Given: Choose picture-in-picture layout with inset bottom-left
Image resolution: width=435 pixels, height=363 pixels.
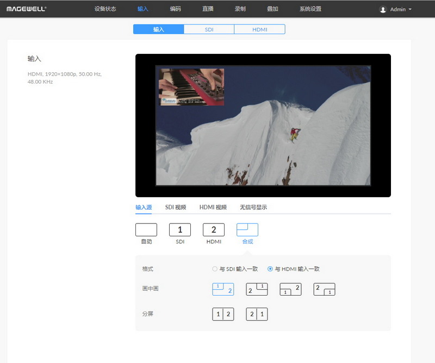Looking at the screenshot, I should tap(290, 289).
